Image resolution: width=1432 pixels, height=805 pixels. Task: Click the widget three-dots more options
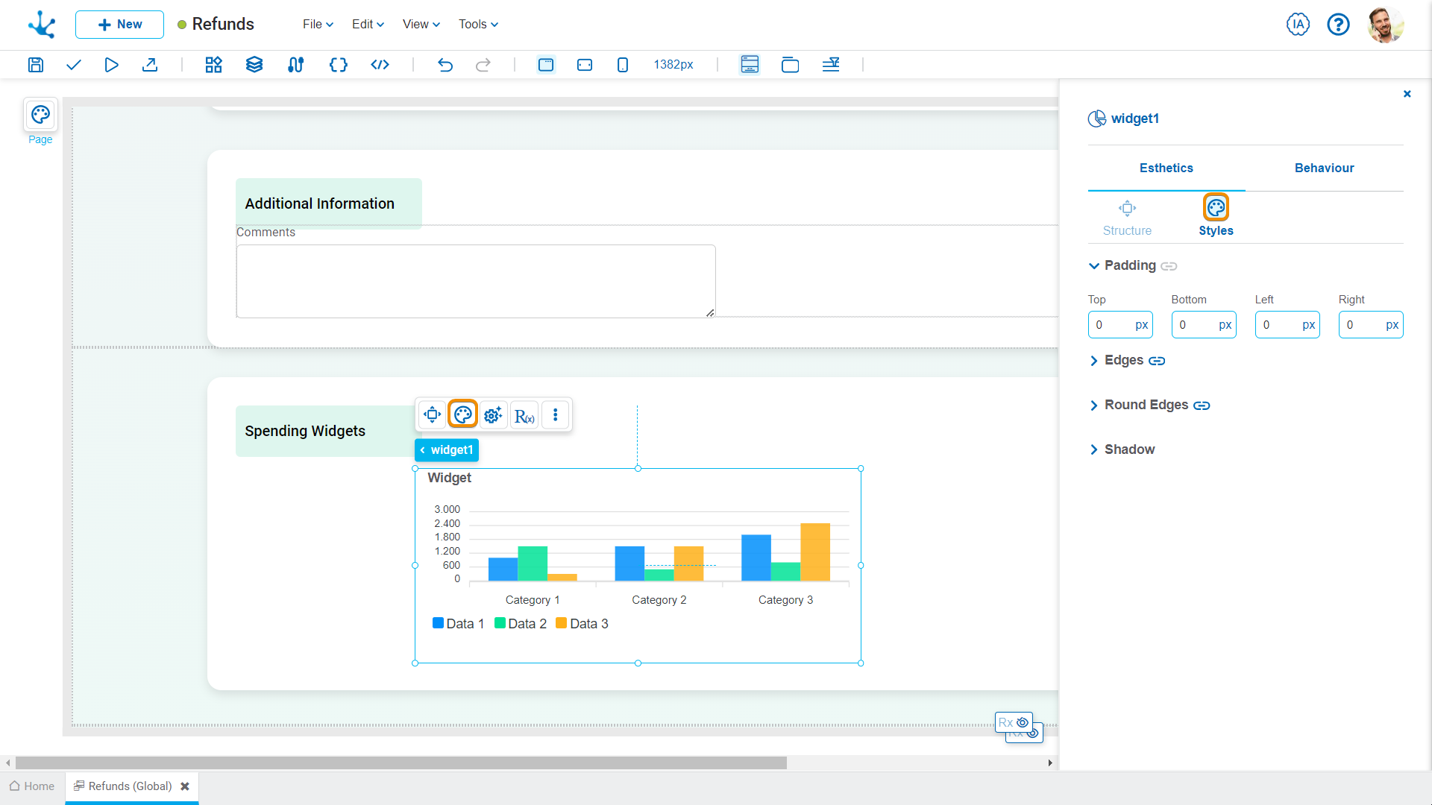click(555, 415)
